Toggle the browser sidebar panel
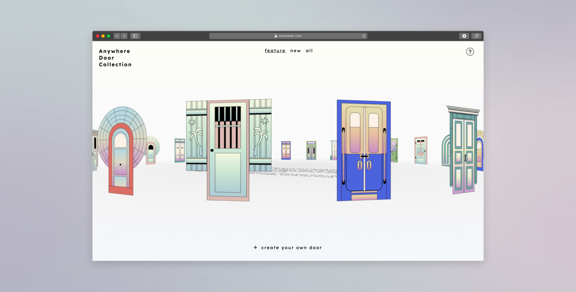This screenshot has height=292, width=576. point(135,36)
